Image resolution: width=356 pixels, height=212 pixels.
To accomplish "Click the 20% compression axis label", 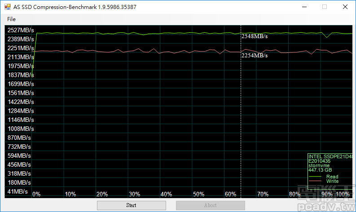I will (102, 194).
